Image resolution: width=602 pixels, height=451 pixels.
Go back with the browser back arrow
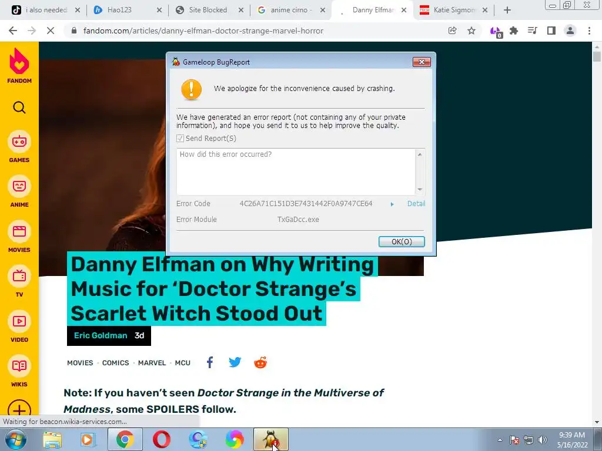pyautogui.click(x=13, y=31)
